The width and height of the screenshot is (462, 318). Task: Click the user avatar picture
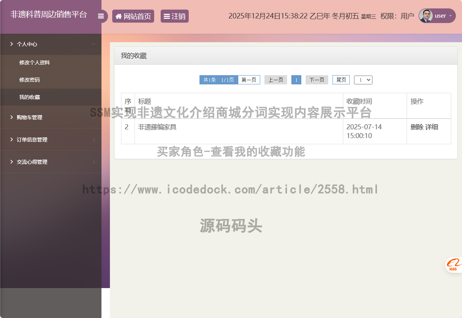point(425,16)
